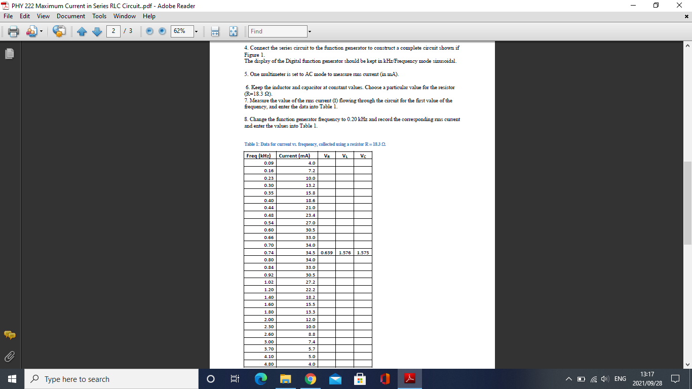692x389 pixels.
Task: Open Google Chrome from the taskbar
Action: pyautogui.click(x=310, y=378)
